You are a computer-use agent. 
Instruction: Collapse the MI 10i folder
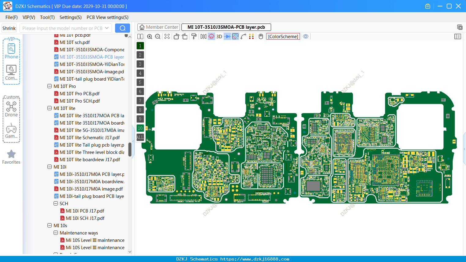click(x=50, y=167)
